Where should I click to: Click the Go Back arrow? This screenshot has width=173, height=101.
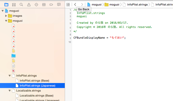(75, 4)
